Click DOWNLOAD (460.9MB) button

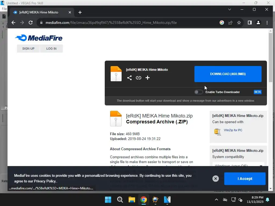(228, 74)
